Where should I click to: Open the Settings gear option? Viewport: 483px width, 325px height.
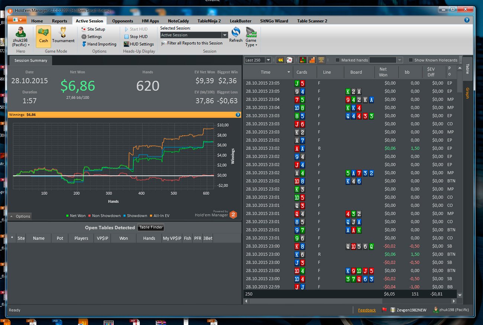coord(91,37)
